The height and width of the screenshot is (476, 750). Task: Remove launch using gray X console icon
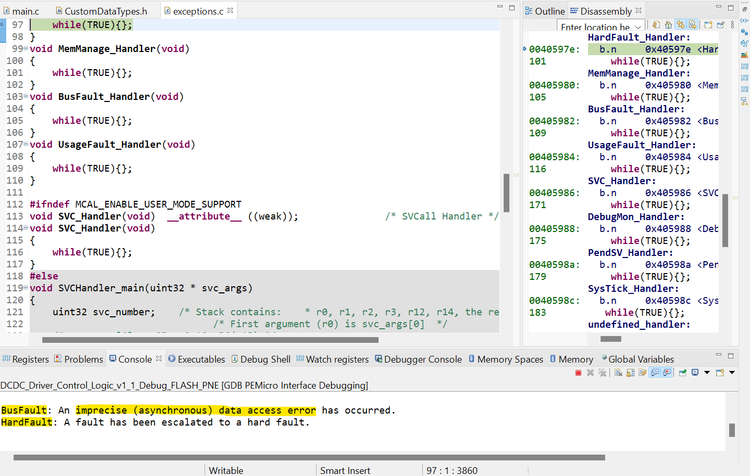pos(590,372)
